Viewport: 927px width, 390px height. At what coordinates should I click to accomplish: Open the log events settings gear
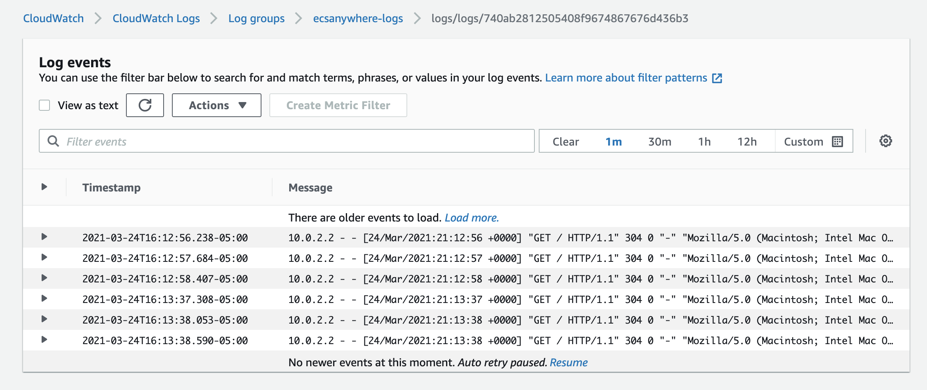[885, 141]
